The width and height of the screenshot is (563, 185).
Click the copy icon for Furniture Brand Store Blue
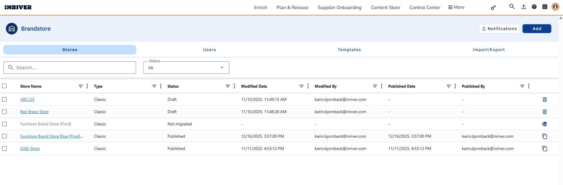[x=545, y=136]
